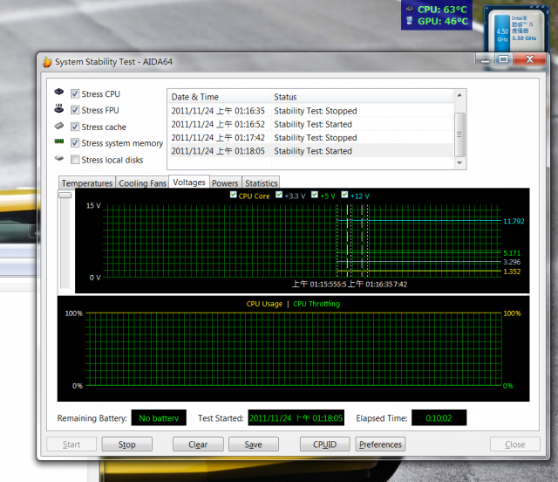Open the CPUID panel button
This screenshot has width=558, height=482.
pyautogui.click(x=324, y=444)
